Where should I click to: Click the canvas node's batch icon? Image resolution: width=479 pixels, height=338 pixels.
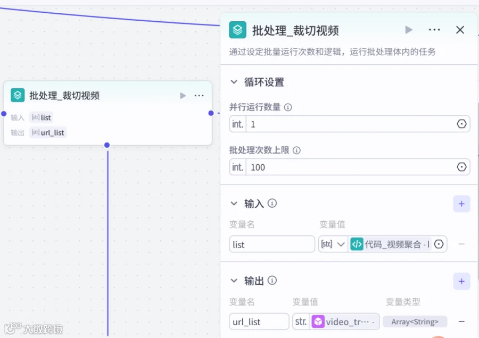point(18,95)
